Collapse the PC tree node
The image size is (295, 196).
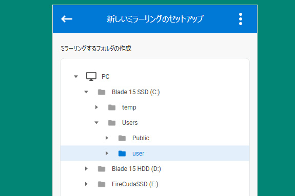point(76,77)
